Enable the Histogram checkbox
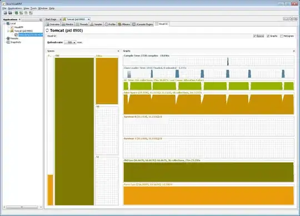Image resolution: width=300 pixels, height=216 pixels. [282, 36]
